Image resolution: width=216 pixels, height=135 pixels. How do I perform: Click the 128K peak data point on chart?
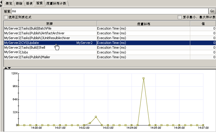(x=144, y=78)
